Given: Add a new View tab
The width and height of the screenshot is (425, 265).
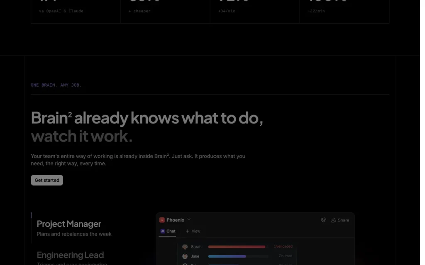Looking at the screenshot, I should (x=193, y=231).
